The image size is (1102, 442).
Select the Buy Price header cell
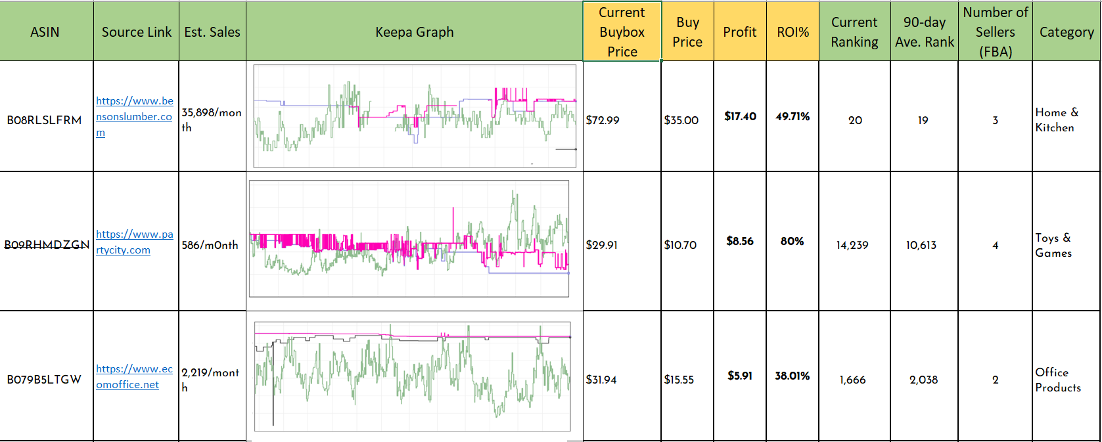[x=687, y=32]
